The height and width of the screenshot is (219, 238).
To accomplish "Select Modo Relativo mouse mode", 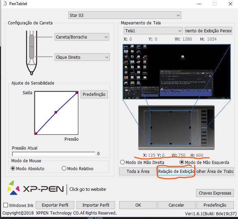I will click(64, 168).
